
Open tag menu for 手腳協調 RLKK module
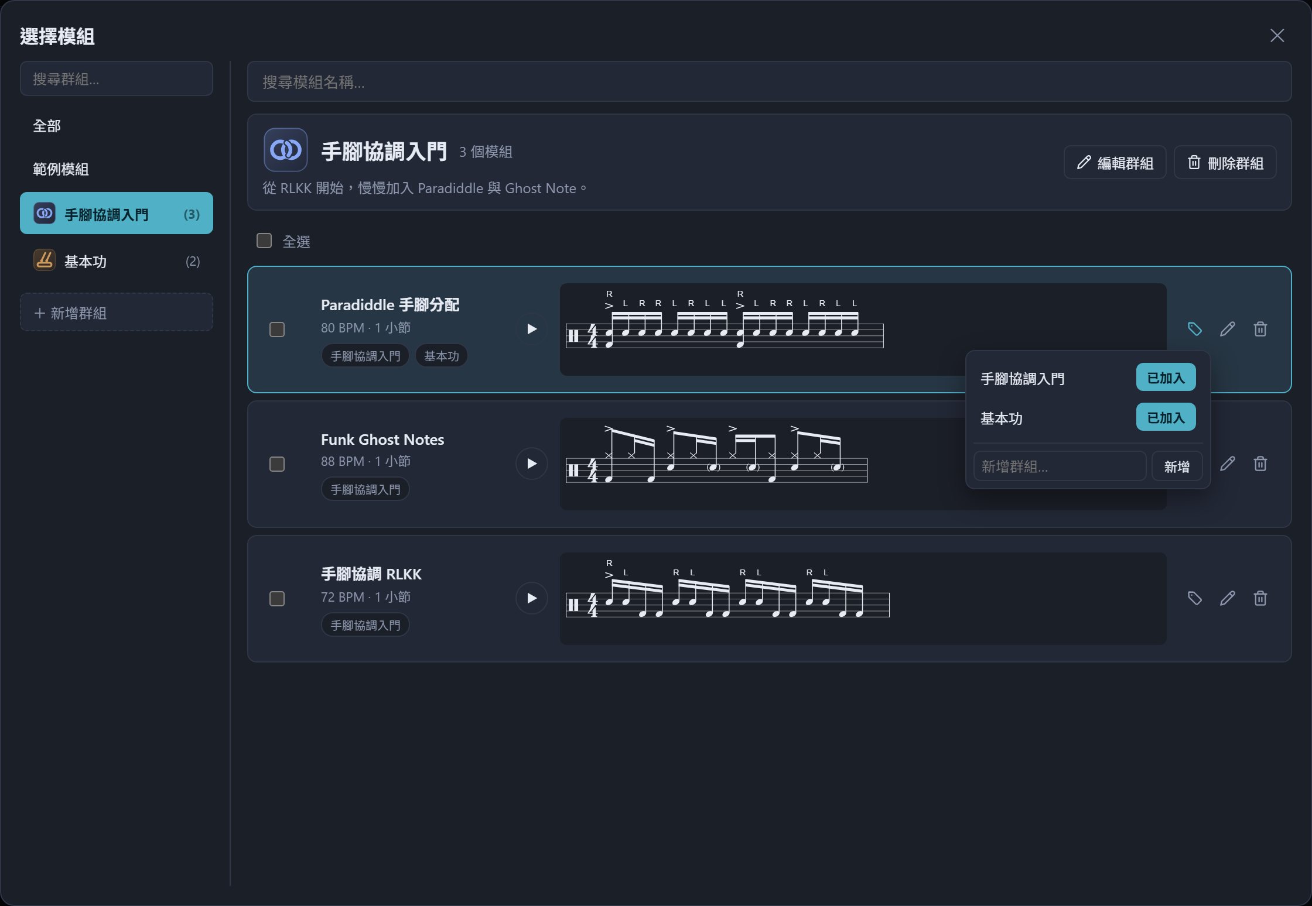click(1194, 598)
